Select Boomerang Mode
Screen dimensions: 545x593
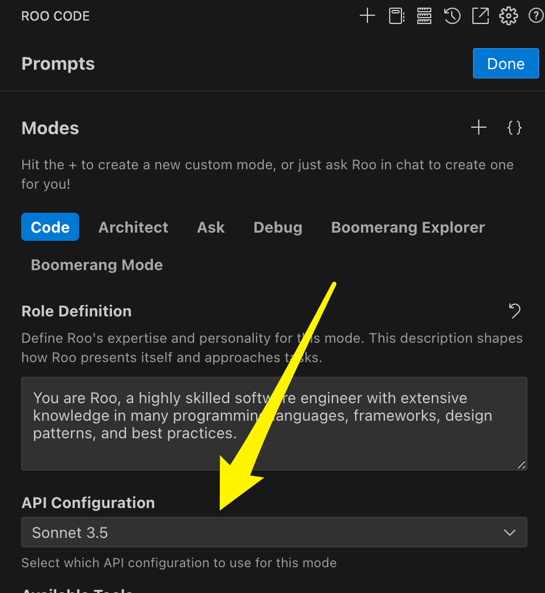coord(96,265)
